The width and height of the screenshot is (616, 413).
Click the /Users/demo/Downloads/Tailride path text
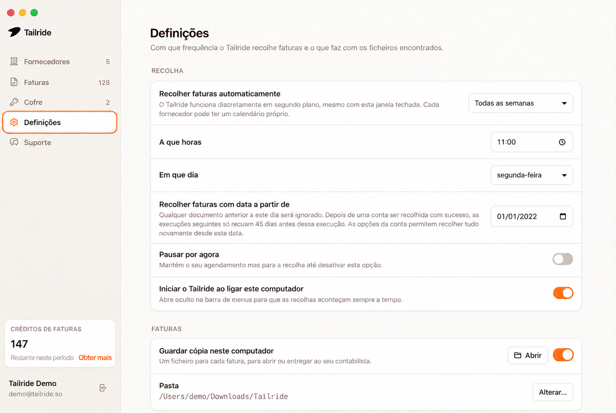(x=224, y=397)
